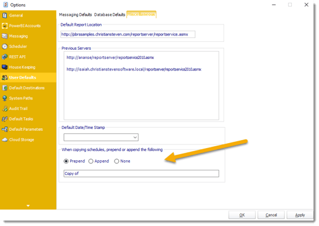Open the Messaging section label
This screenshot has height=226, width=319.
click(18, 36)
